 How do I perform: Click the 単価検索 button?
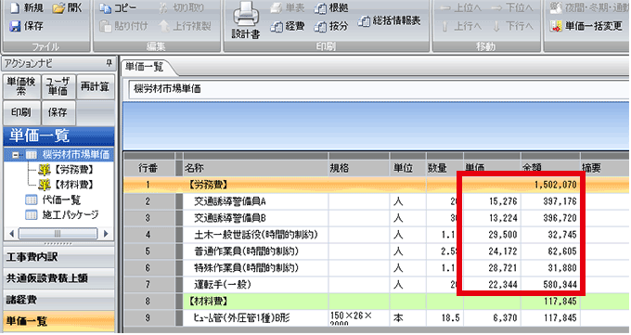(x=21, y=86)
